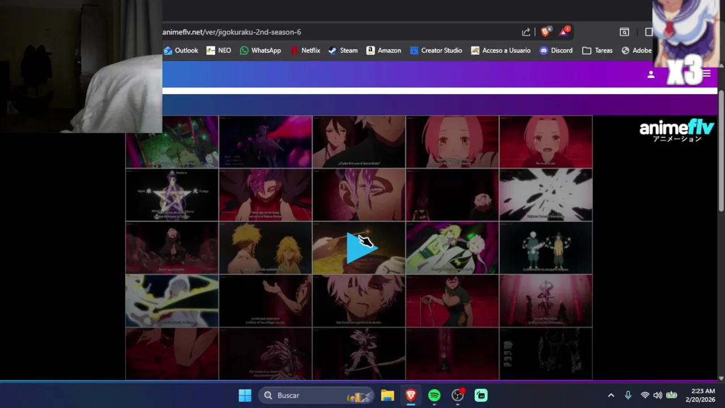Click the AnimeFLV logo

[x=677, y=131]
